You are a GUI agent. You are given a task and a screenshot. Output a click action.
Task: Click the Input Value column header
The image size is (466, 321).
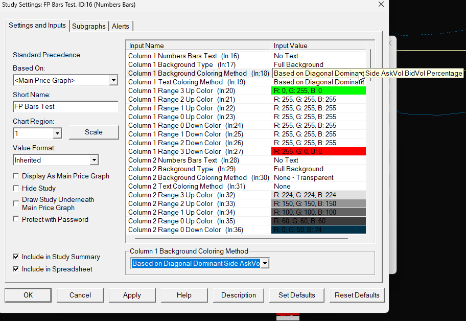(318, 45)
